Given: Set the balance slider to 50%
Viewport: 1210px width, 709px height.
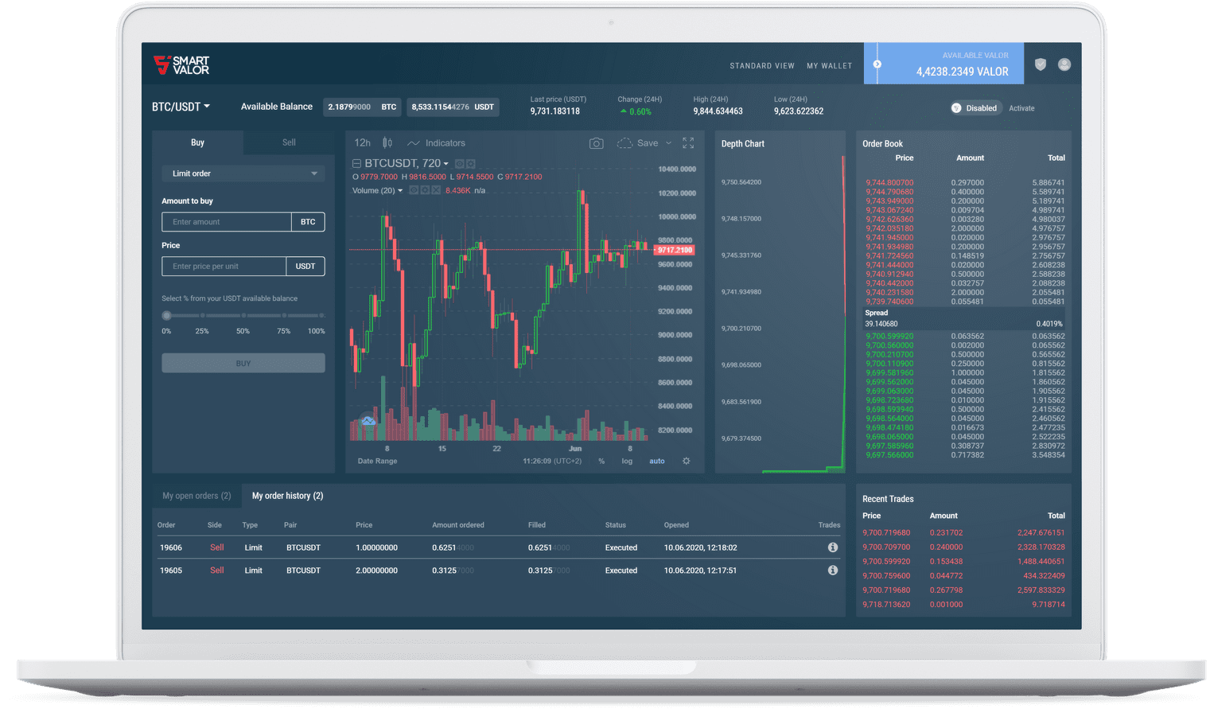Looking at the screenshot, I should point(243,315).
